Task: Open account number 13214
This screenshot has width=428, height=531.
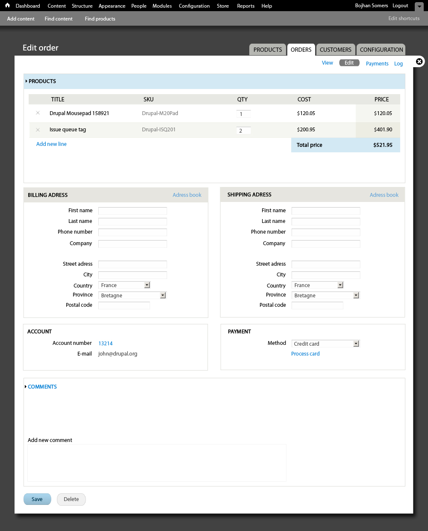Action: (105, 343)
